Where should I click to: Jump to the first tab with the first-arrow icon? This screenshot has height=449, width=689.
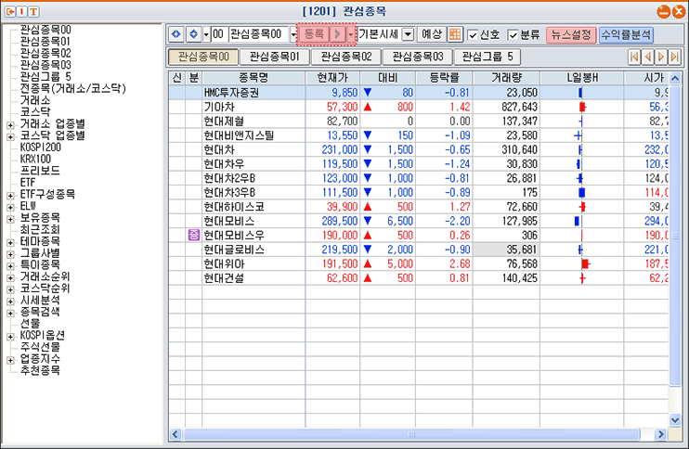coord(635,58)
